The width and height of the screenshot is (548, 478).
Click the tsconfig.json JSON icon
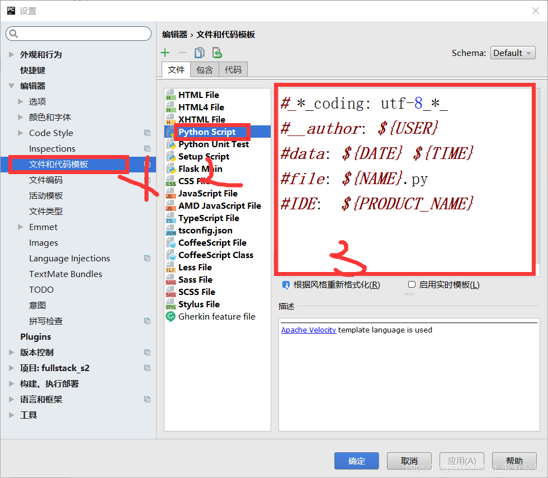tap(171, 230)
